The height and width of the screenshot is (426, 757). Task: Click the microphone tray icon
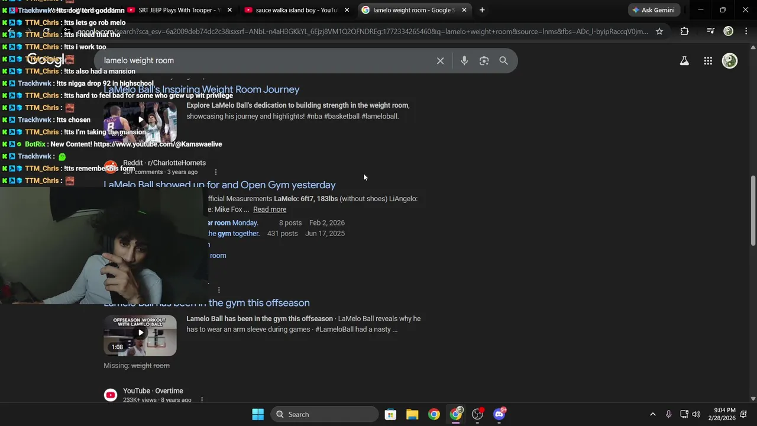[668, 414]
